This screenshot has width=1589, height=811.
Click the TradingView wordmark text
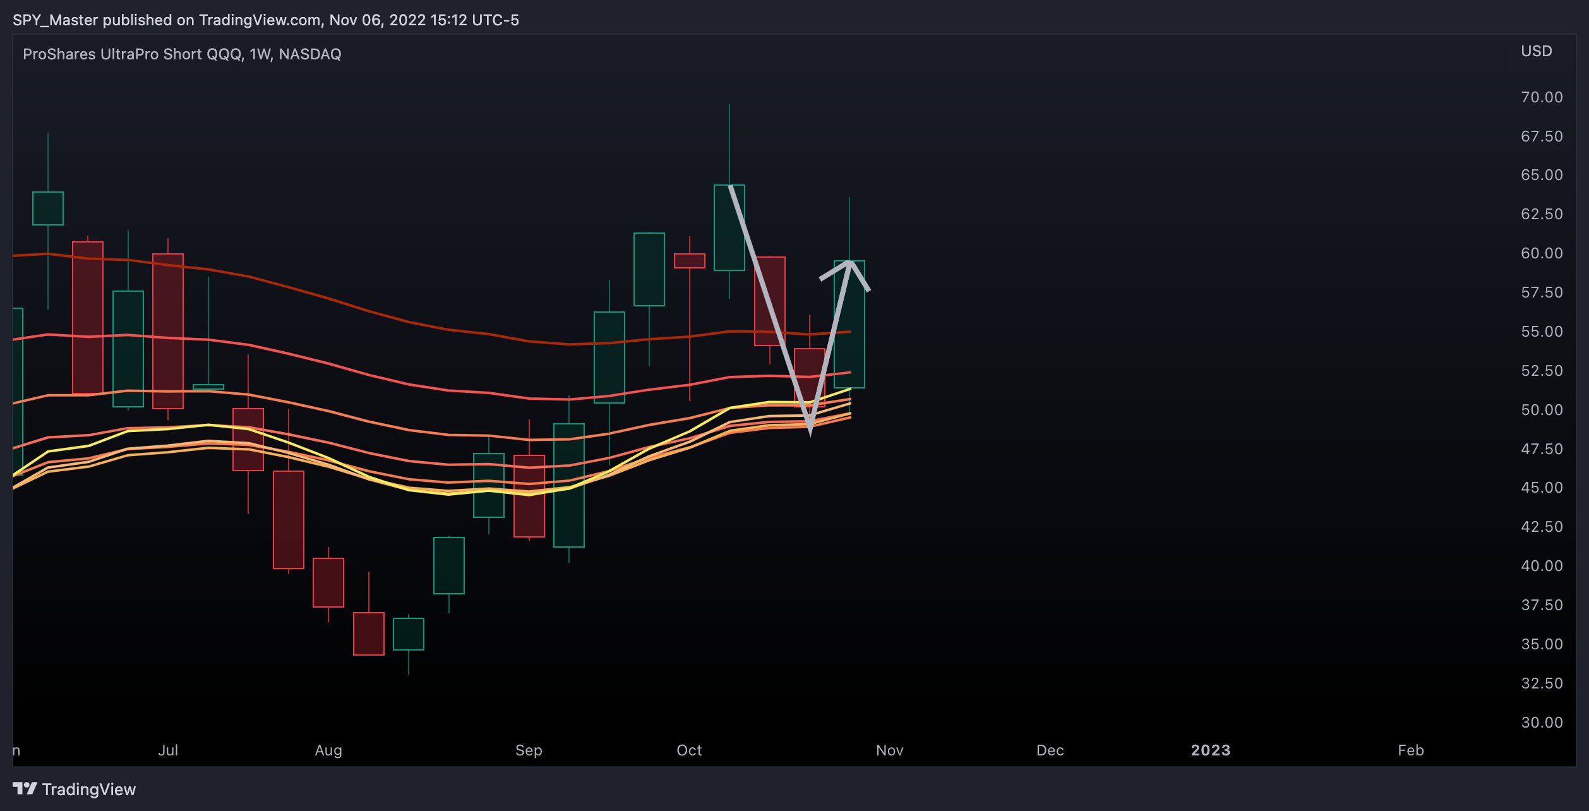click(x=89, y=790)
